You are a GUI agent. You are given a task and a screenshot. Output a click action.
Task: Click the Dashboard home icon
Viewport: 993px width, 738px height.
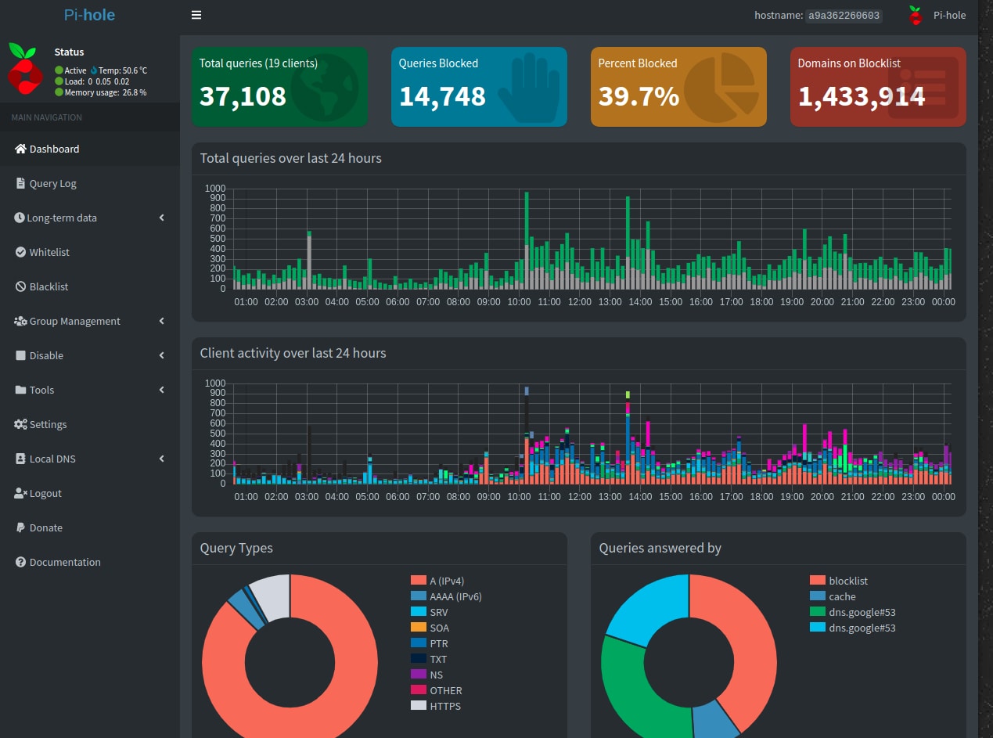[20, 149]
